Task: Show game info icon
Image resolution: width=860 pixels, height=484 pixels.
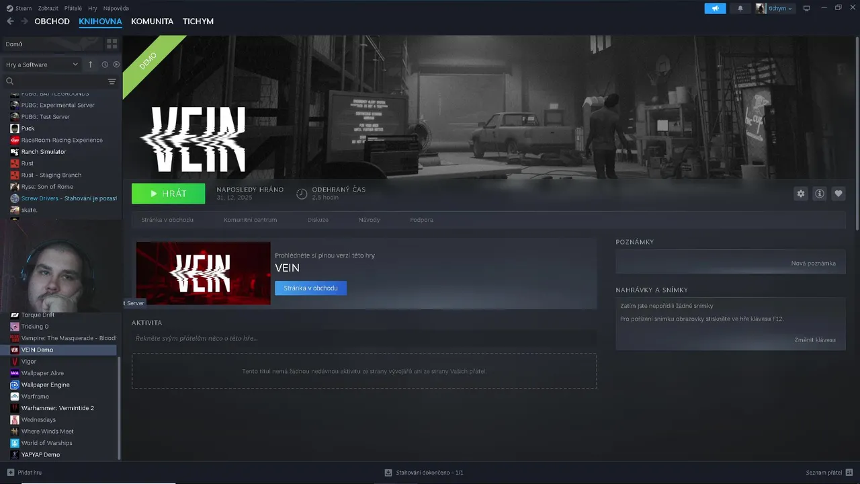Action: click(x=819, y=194)
